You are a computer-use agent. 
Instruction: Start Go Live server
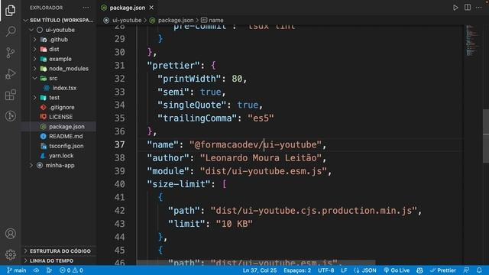pyautogui.click(x=397, y=270)
